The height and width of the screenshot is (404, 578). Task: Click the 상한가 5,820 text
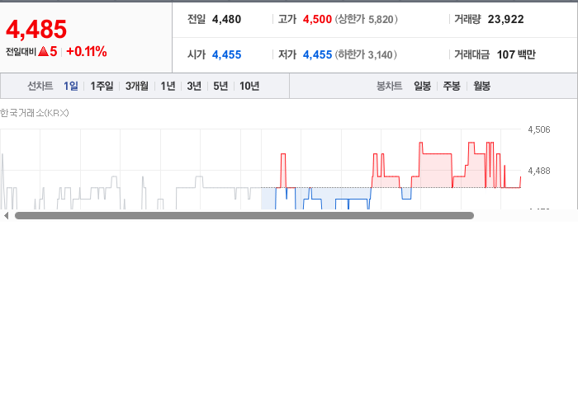coord(366,19)
